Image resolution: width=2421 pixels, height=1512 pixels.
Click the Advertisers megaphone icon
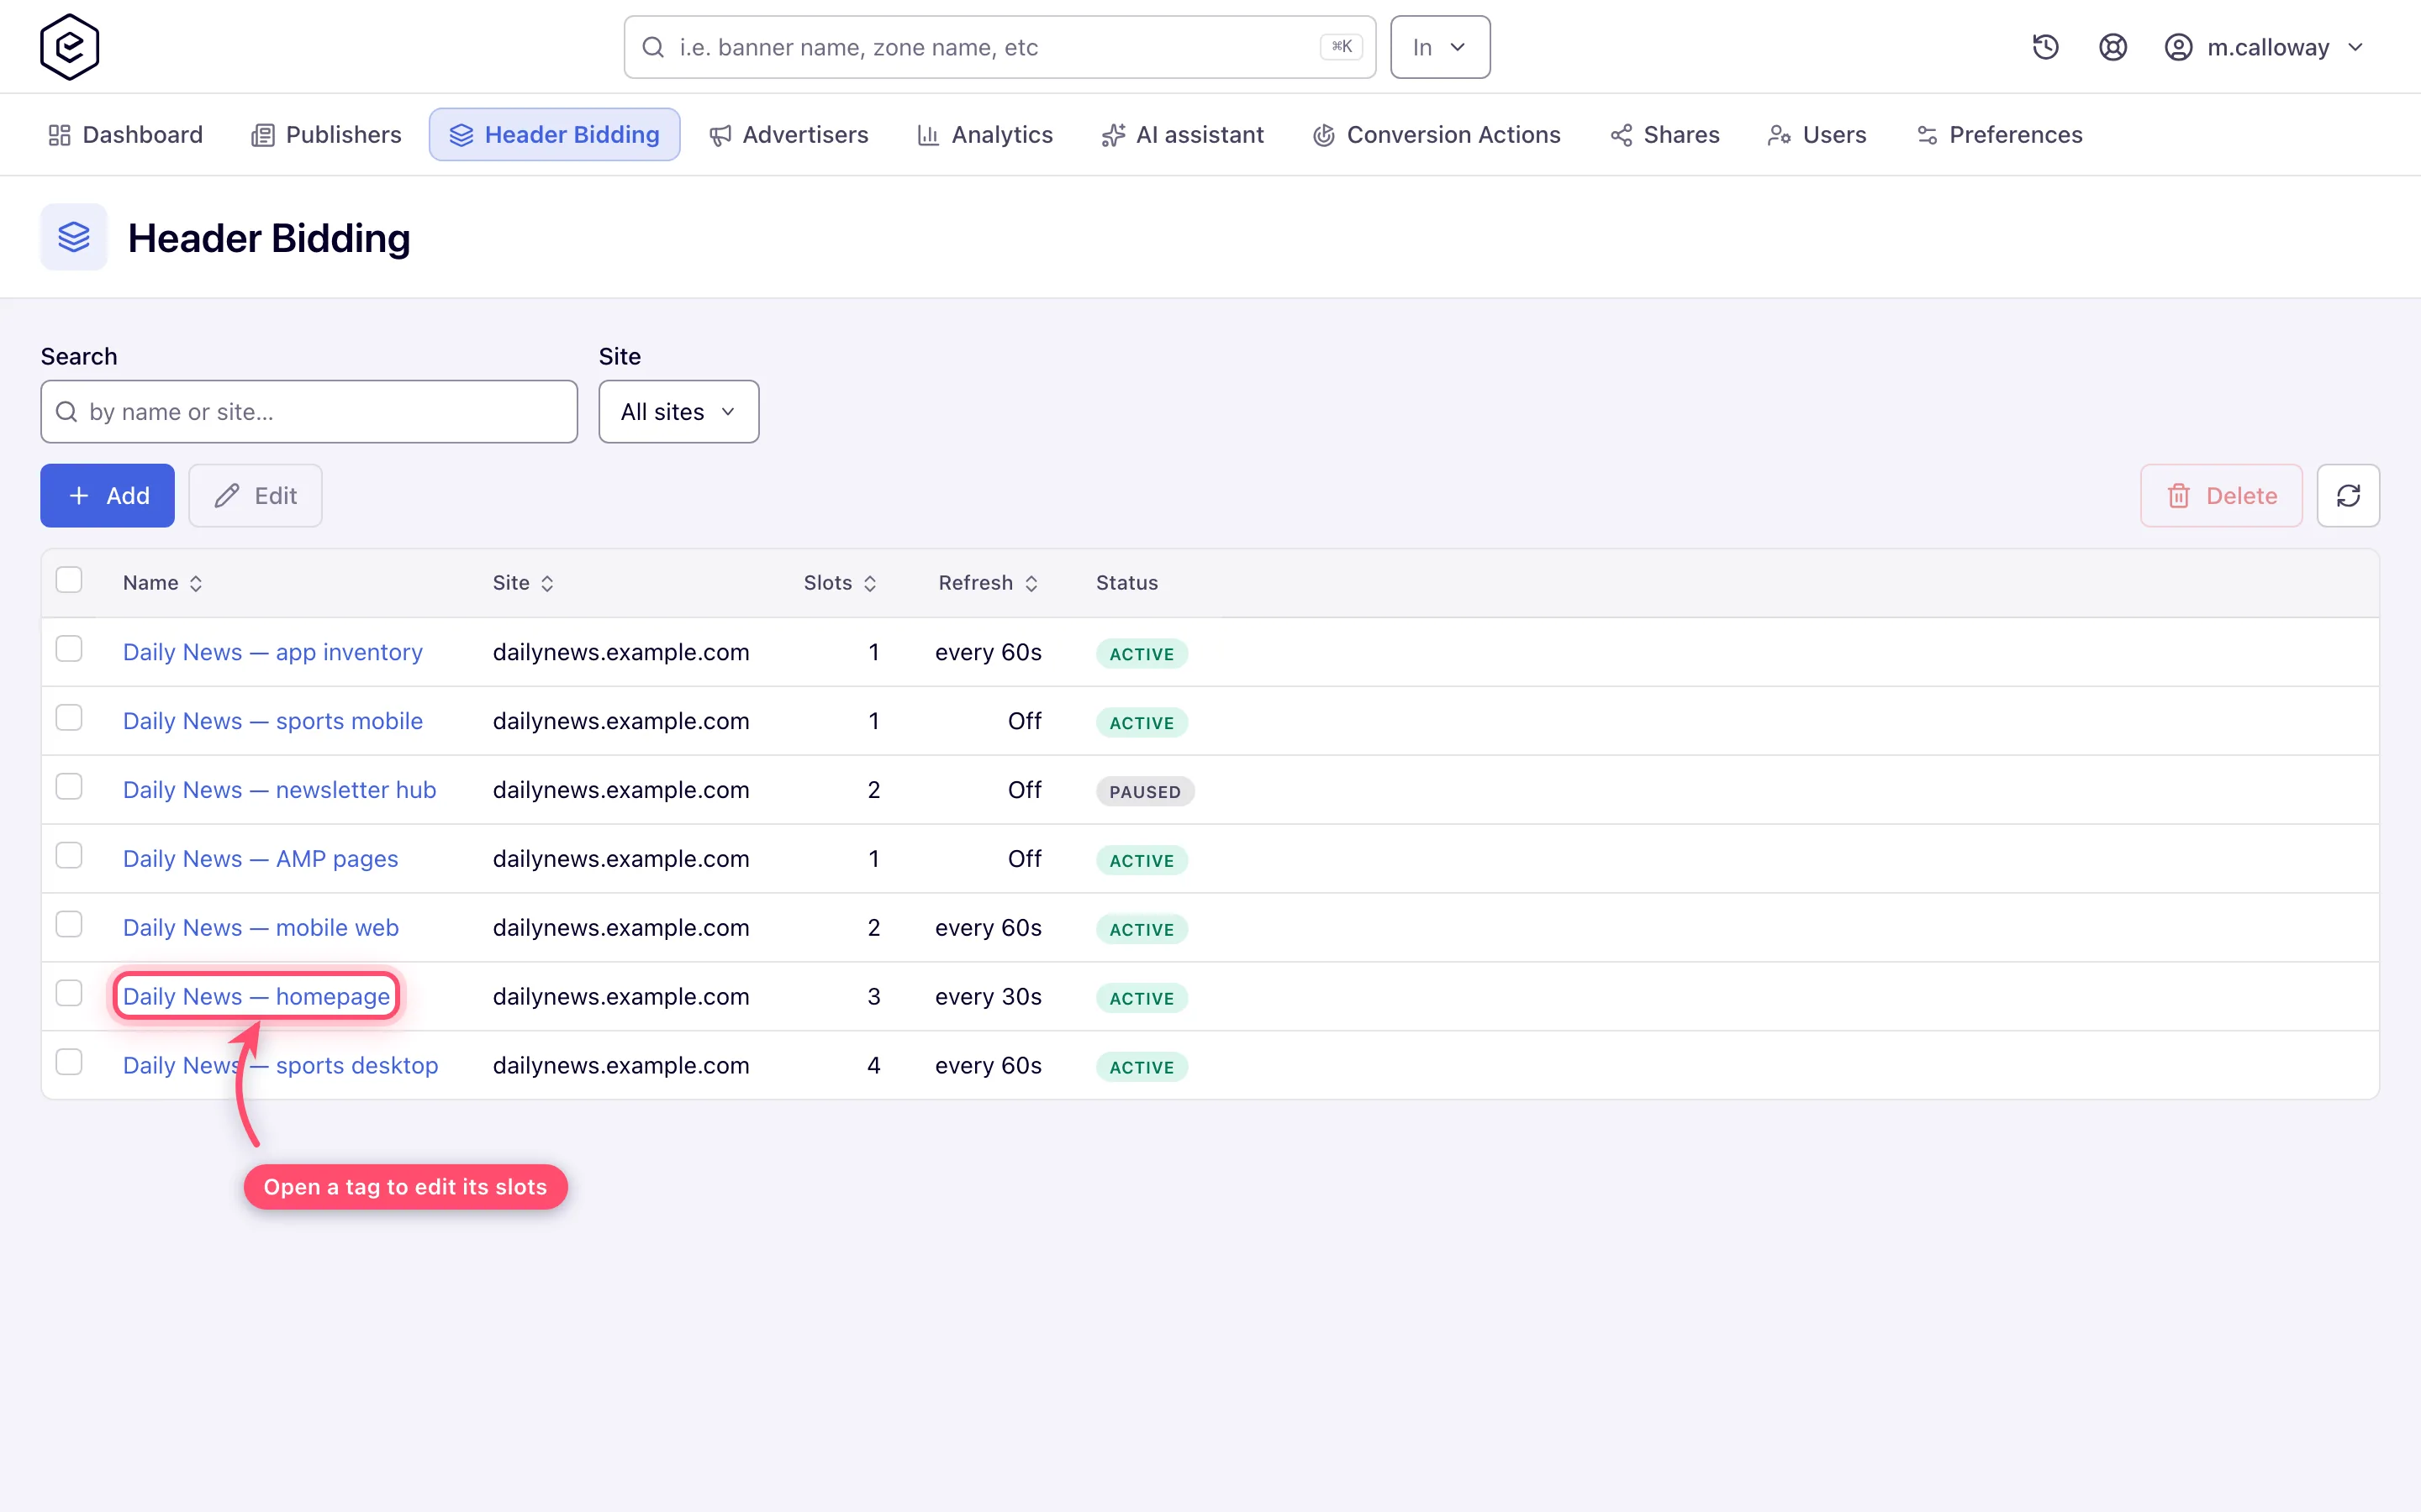pyautogui.click(x=720, y=135)
